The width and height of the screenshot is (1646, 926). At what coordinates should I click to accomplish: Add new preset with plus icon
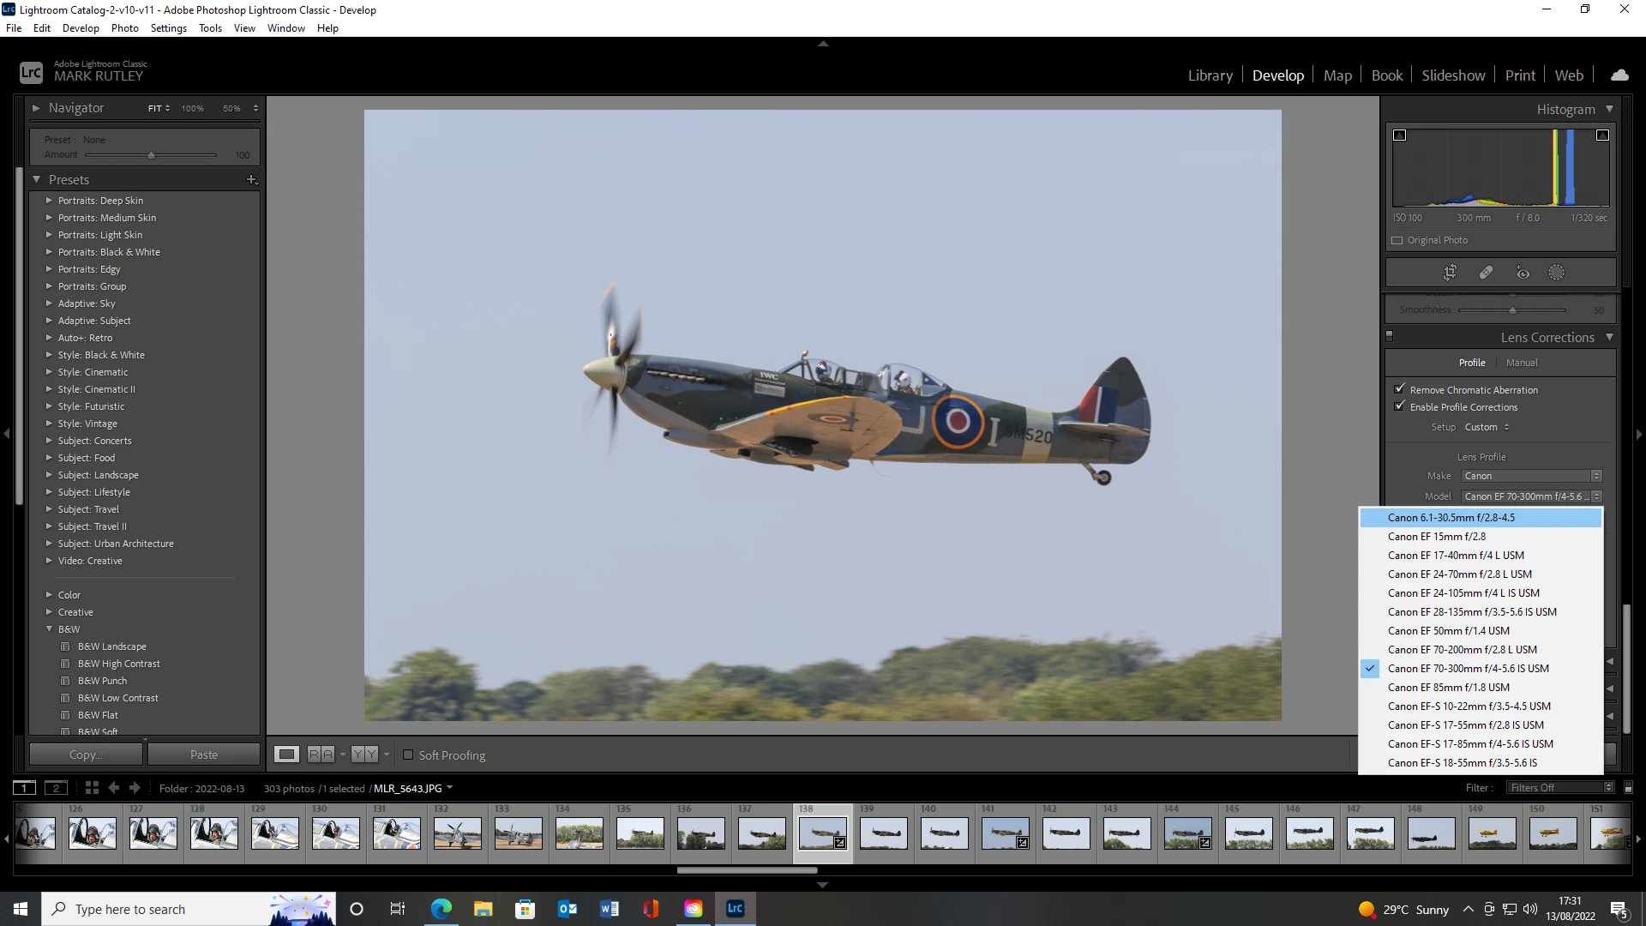click(251, 179)
